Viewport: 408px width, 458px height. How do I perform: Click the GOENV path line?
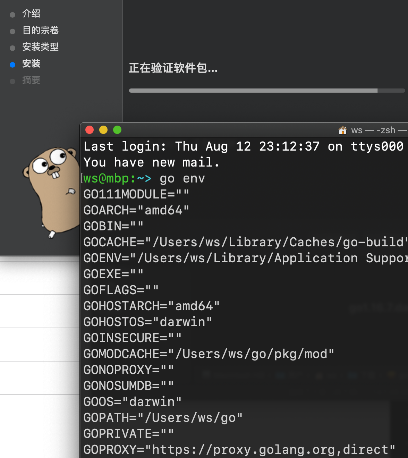pyautogui.click(x=246, y=258)
